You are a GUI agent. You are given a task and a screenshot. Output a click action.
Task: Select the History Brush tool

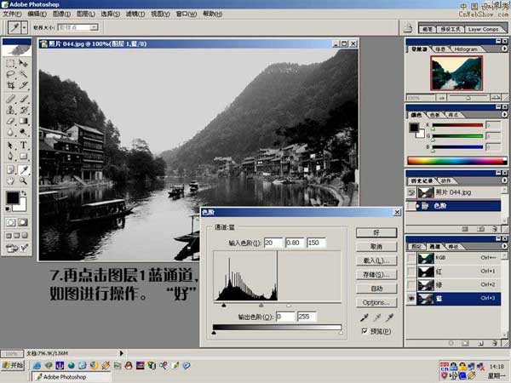23,110
